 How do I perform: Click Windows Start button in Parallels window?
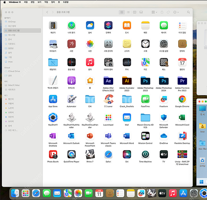tap(201, 182)
